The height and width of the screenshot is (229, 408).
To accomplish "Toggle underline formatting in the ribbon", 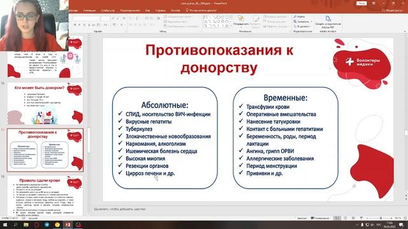I will tap(84, 25).
